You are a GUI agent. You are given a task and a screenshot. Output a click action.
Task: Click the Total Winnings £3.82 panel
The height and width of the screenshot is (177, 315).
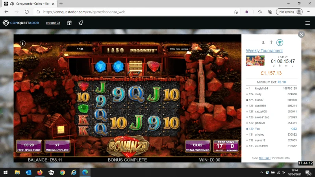[198, 146]
